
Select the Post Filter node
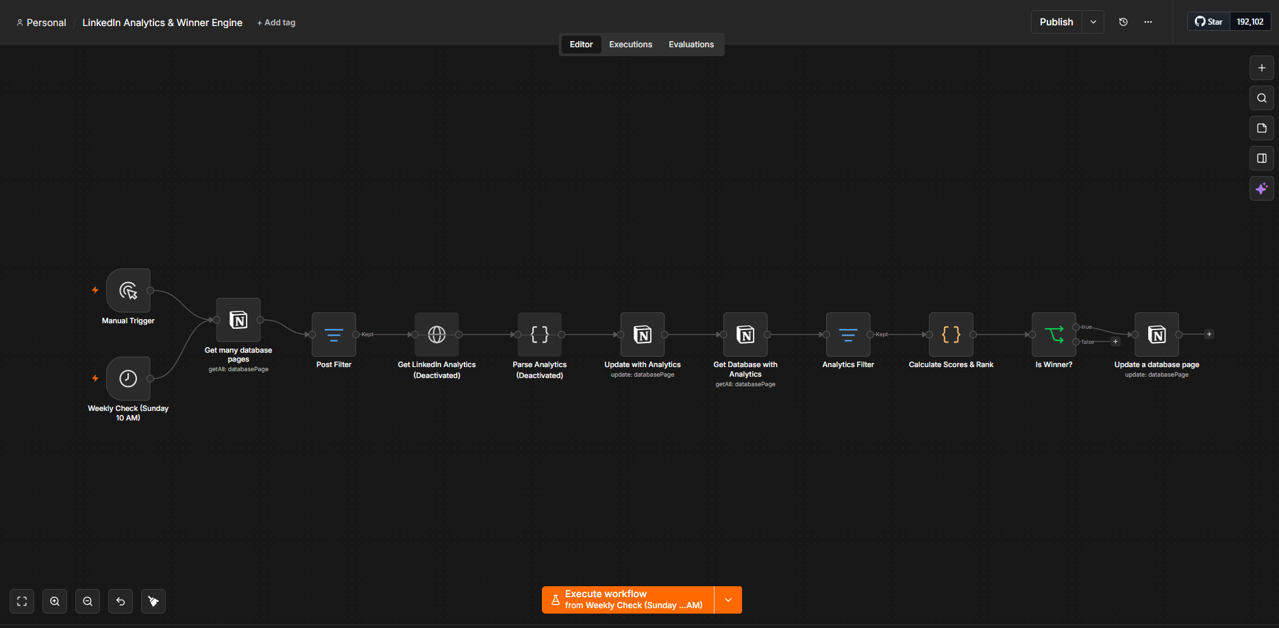pyautogui.click(x=334, y=334)
